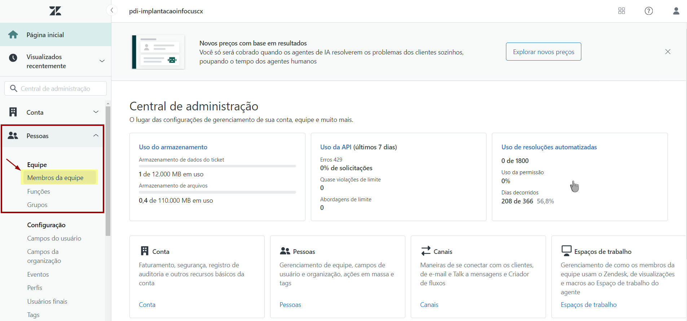Dismiss the new pricing banner
The height and width of the screenshot is (321, 687).
(668, 52)
